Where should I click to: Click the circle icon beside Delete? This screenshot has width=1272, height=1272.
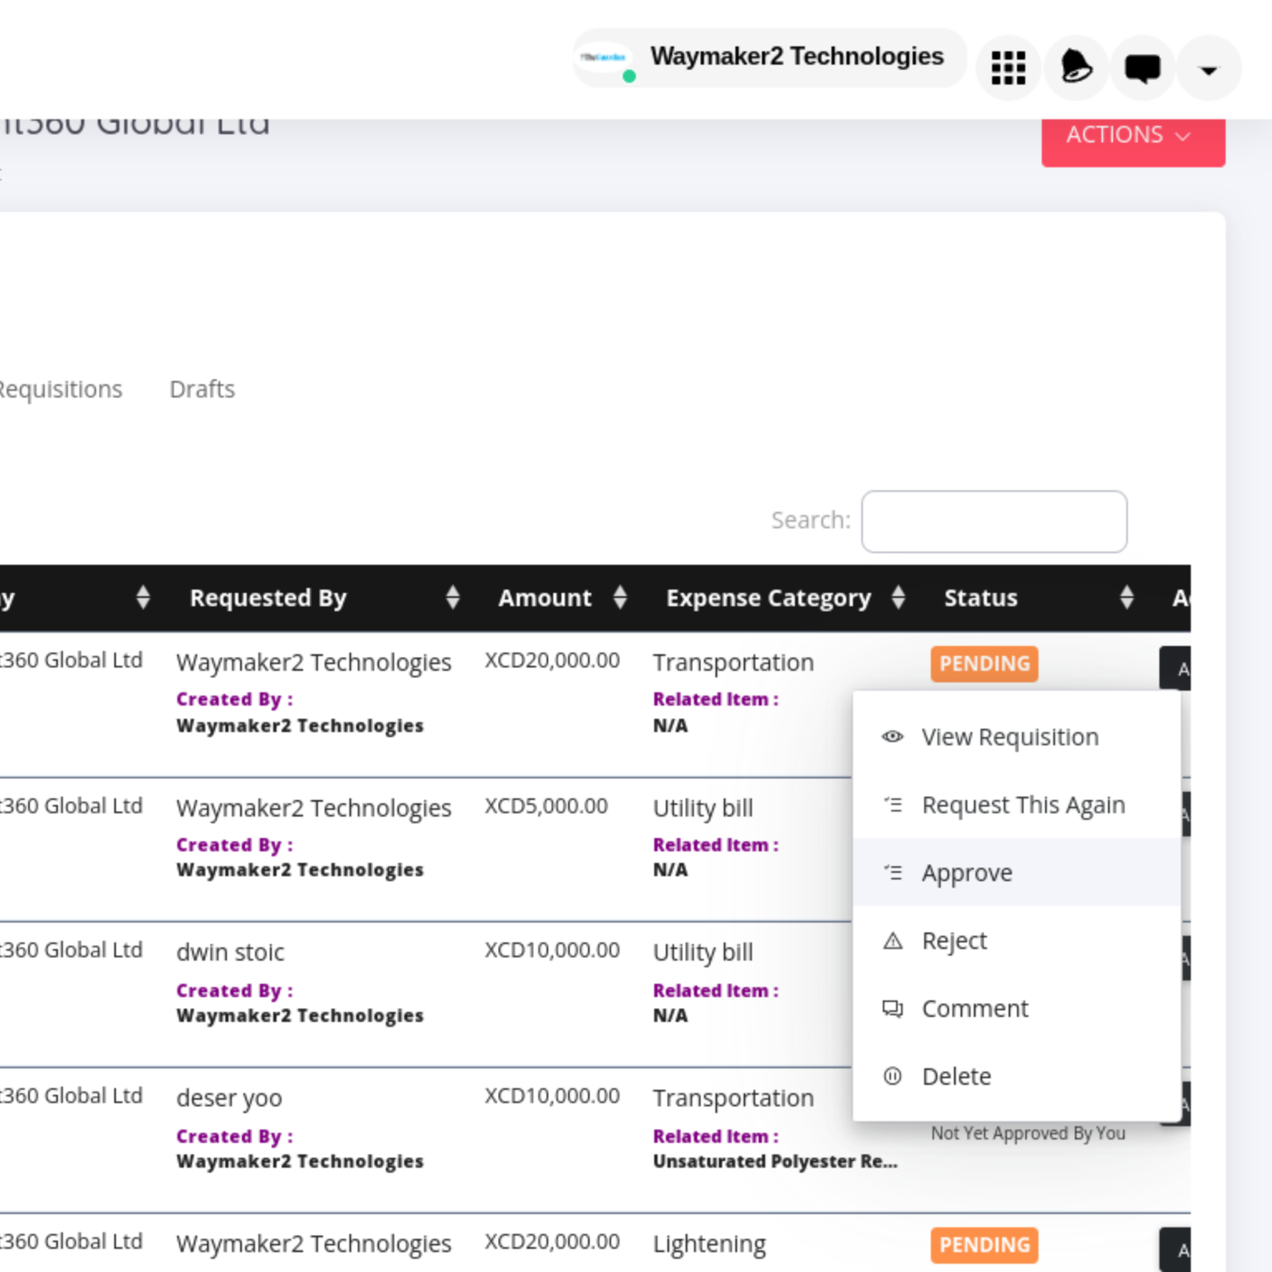(x=892, y=1077)
